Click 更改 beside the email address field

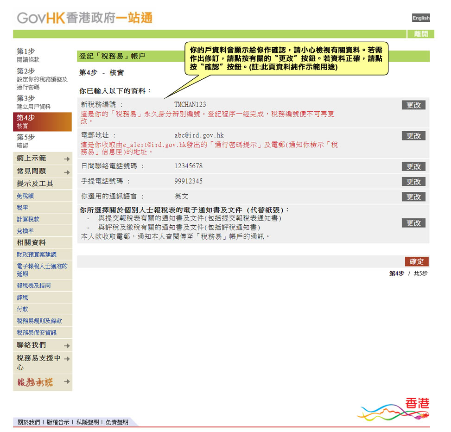(x=413, y=135)
